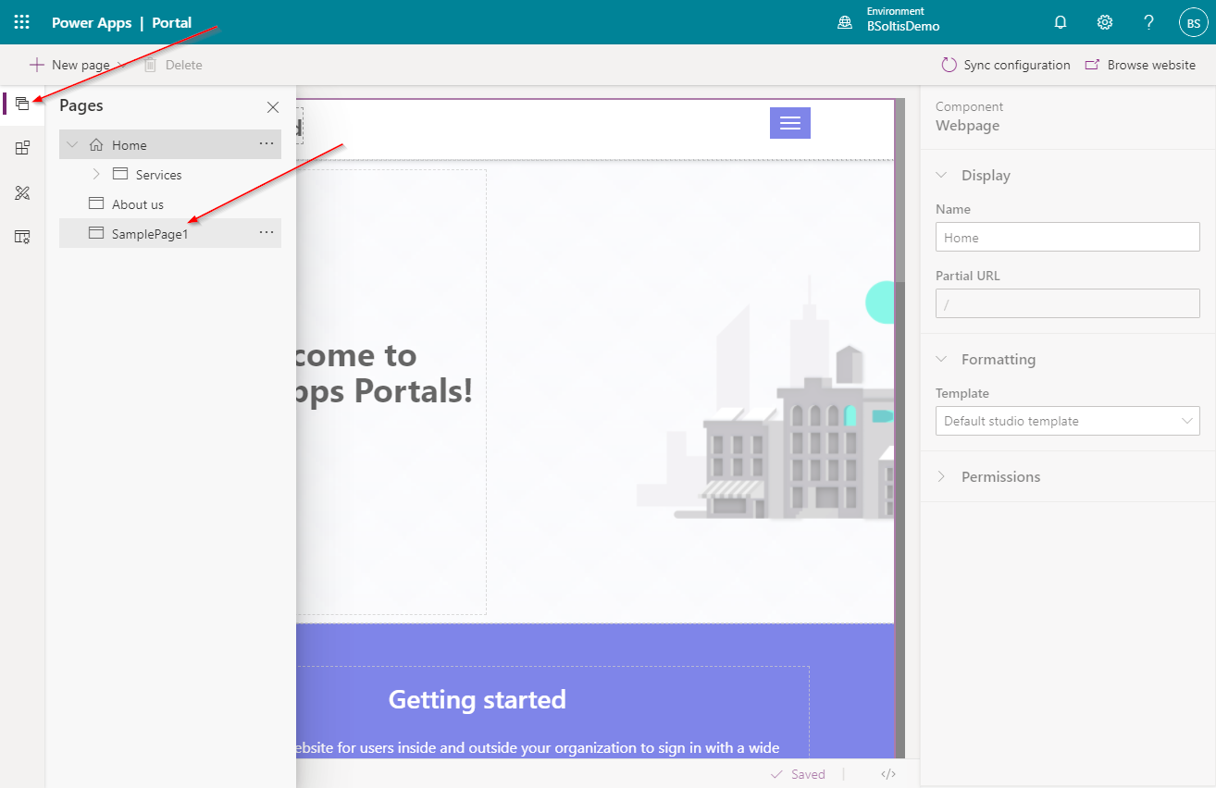
Task: Collapse the Display section
Action: click(x=941, y=175)
